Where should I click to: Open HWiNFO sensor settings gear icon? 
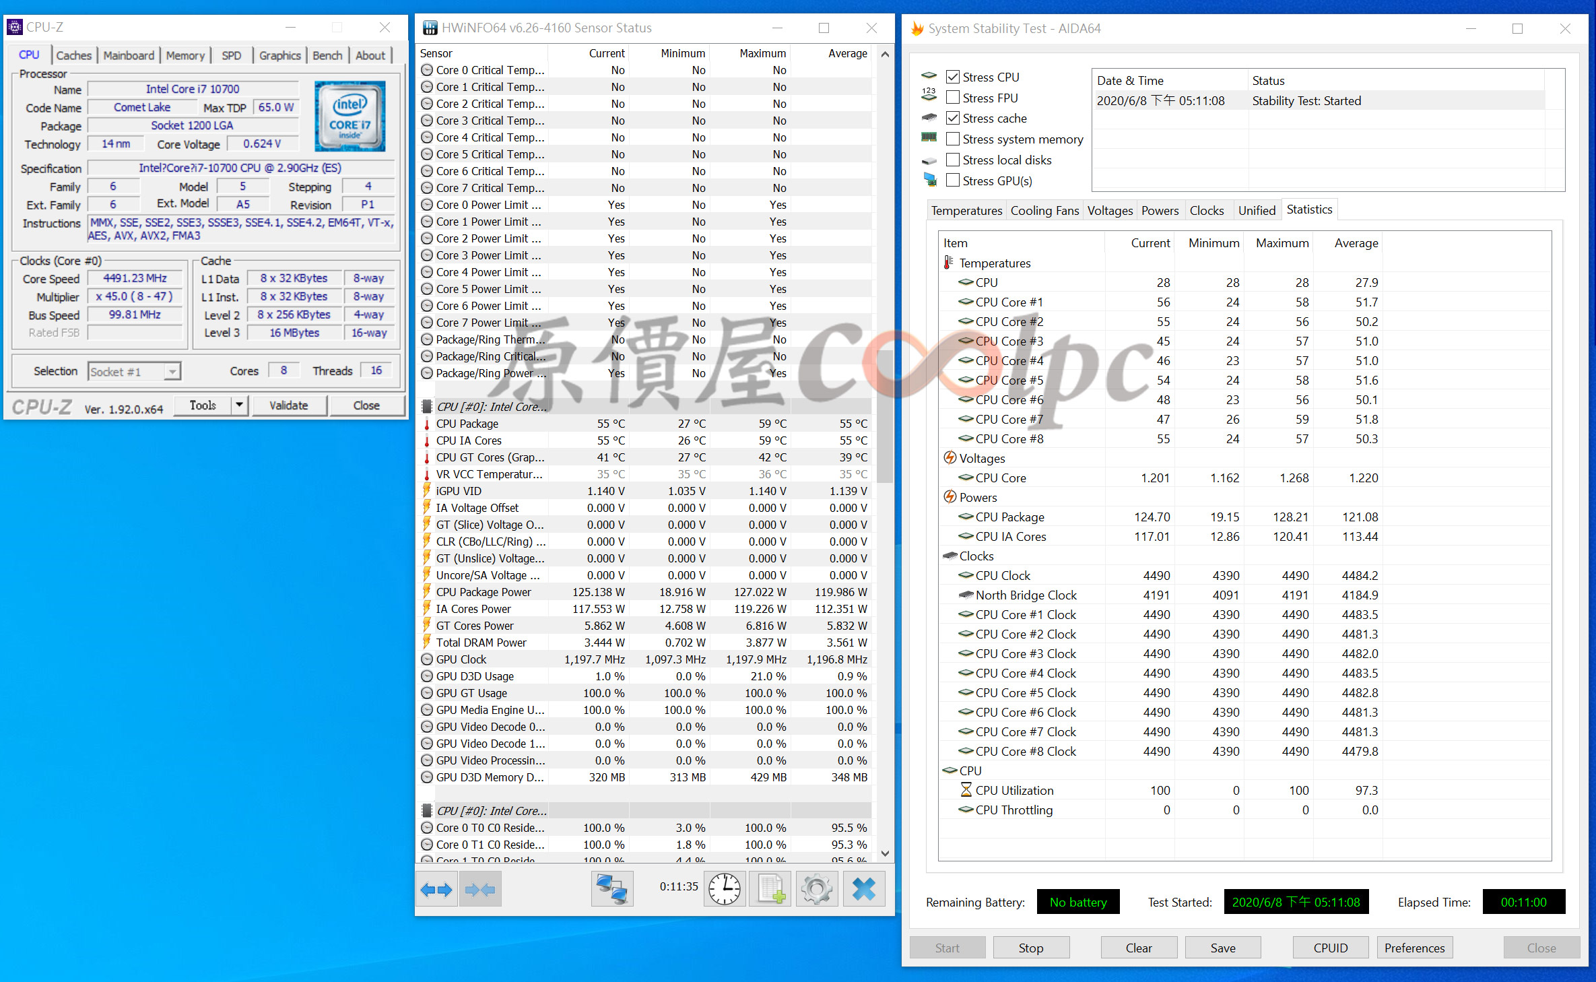tap(817, 889)
